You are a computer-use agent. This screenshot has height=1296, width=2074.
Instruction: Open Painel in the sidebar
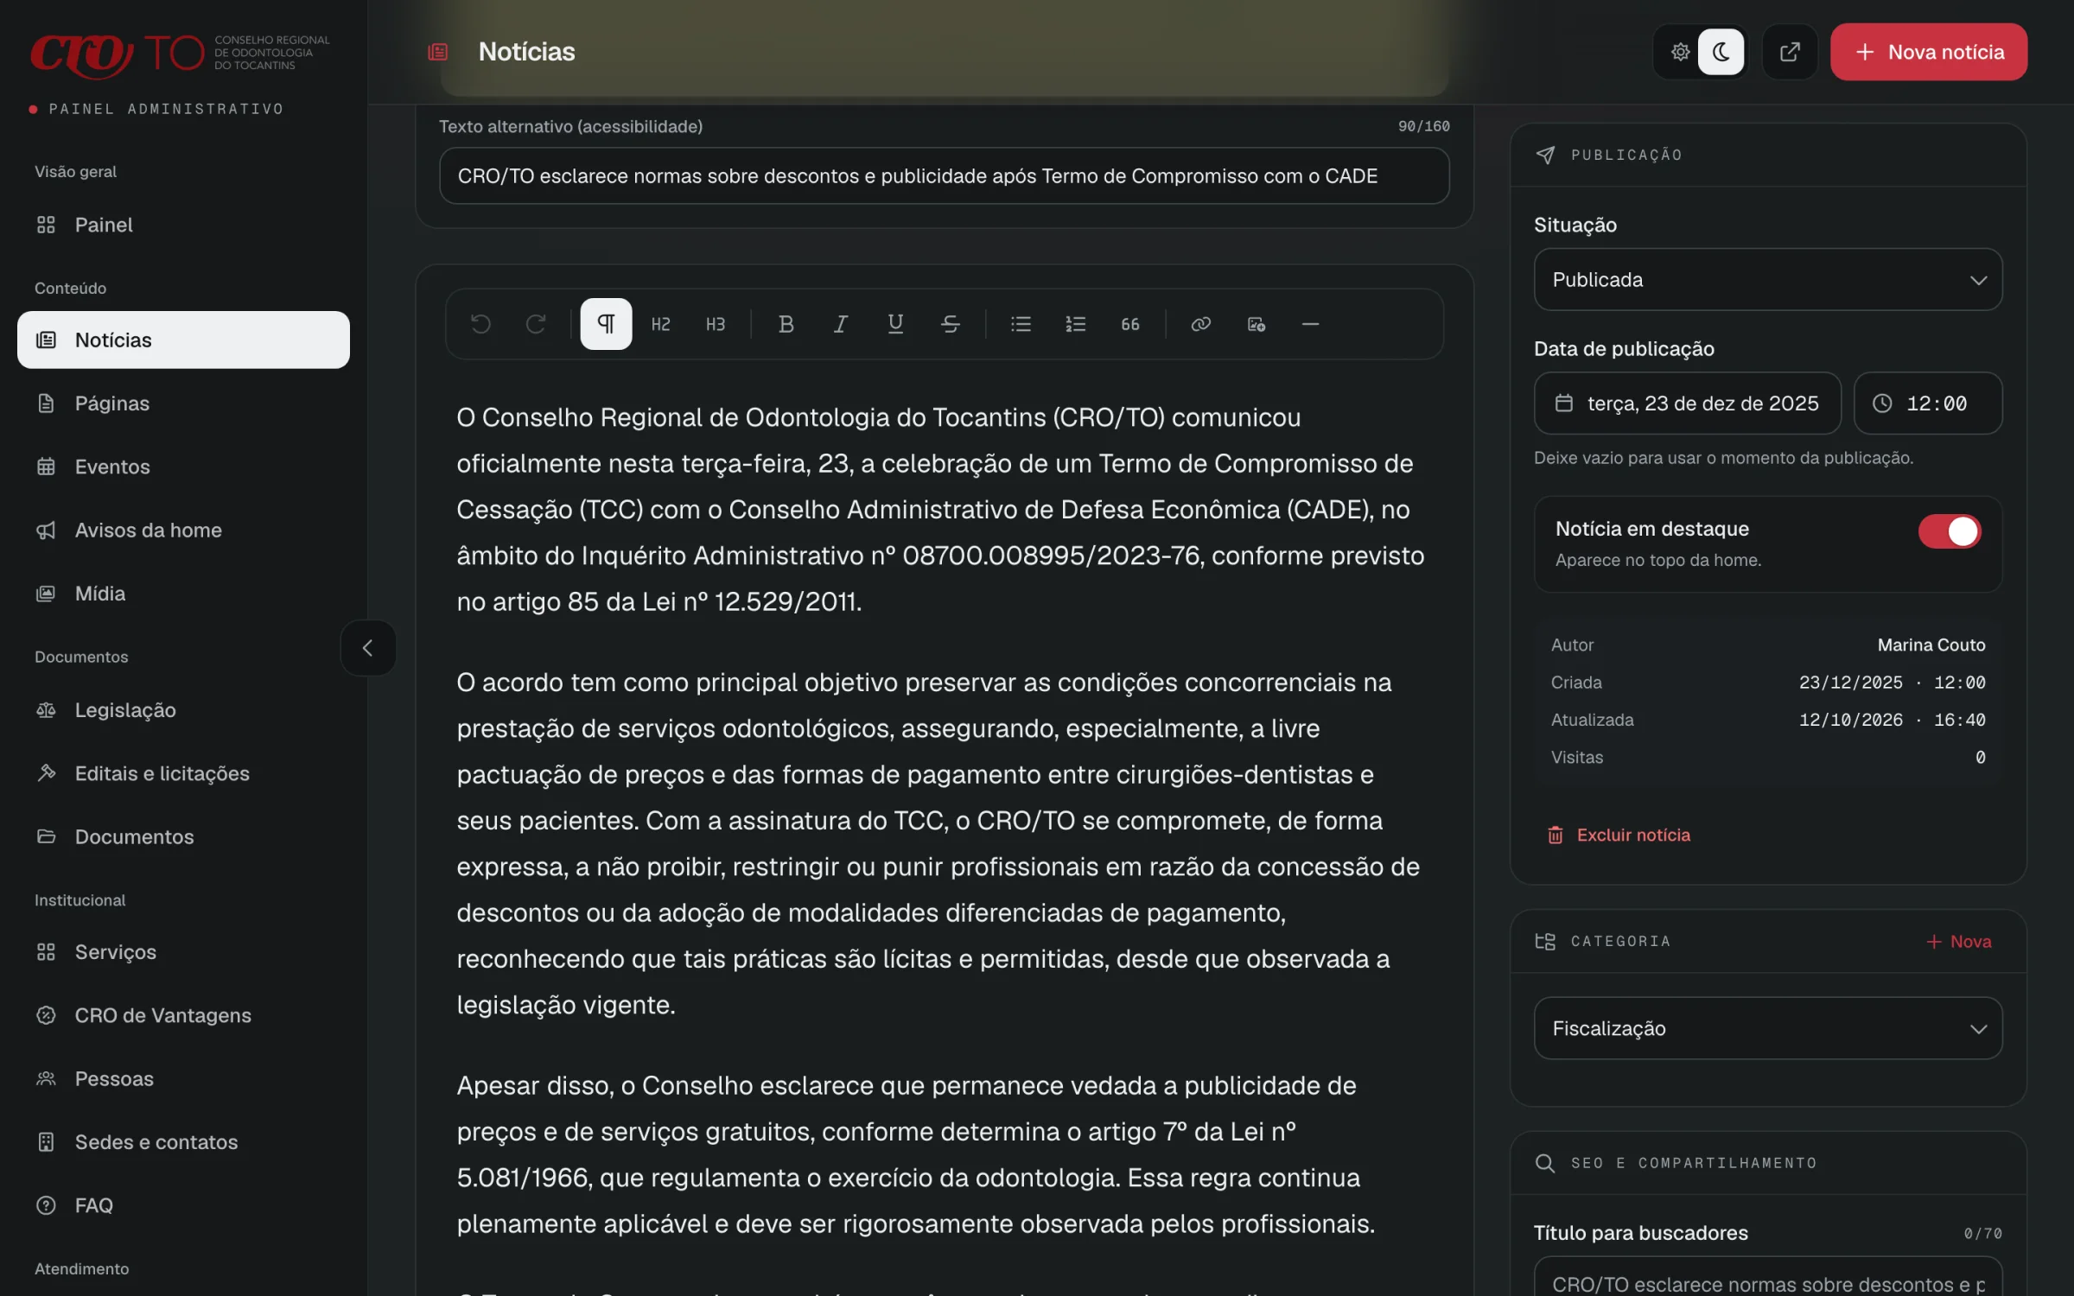[x=183, y=225]
